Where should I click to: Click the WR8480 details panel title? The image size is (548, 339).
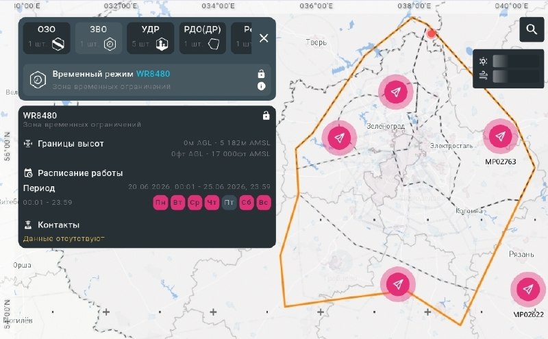pos(40,116)
